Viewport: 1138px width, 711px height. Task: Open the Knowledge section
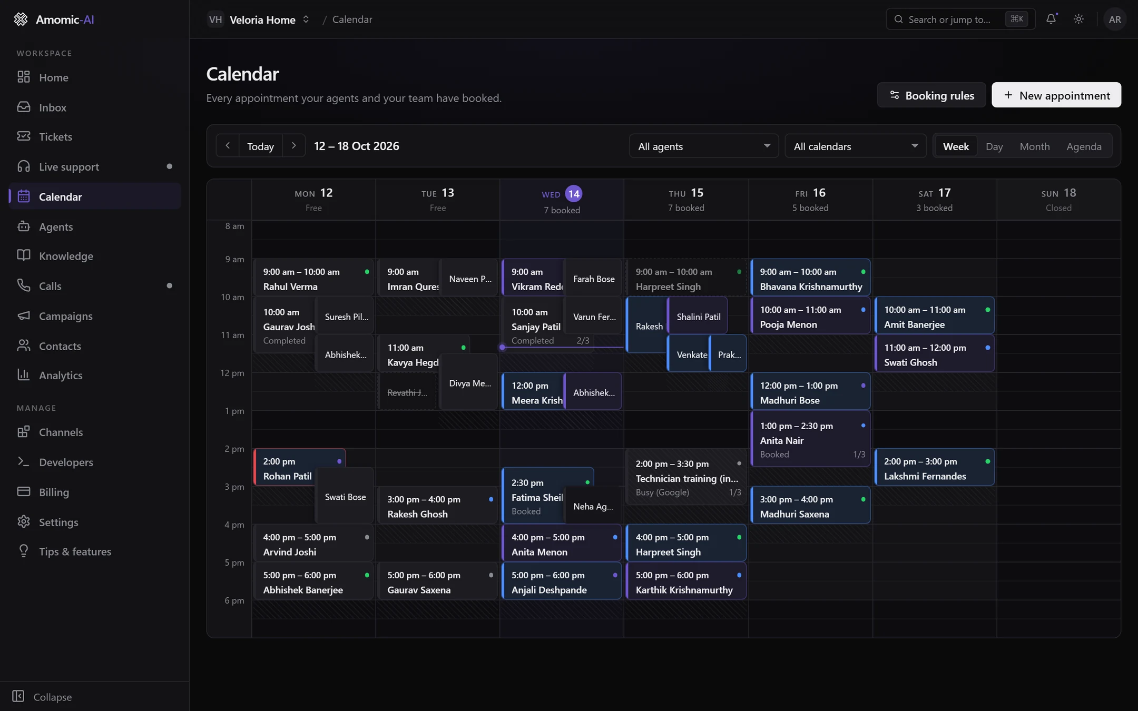tap(95, 256)
